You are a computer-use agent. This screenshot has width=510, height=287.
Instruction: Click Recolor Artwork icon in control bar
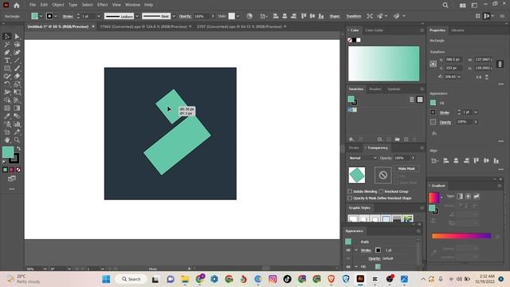point(249,16)
